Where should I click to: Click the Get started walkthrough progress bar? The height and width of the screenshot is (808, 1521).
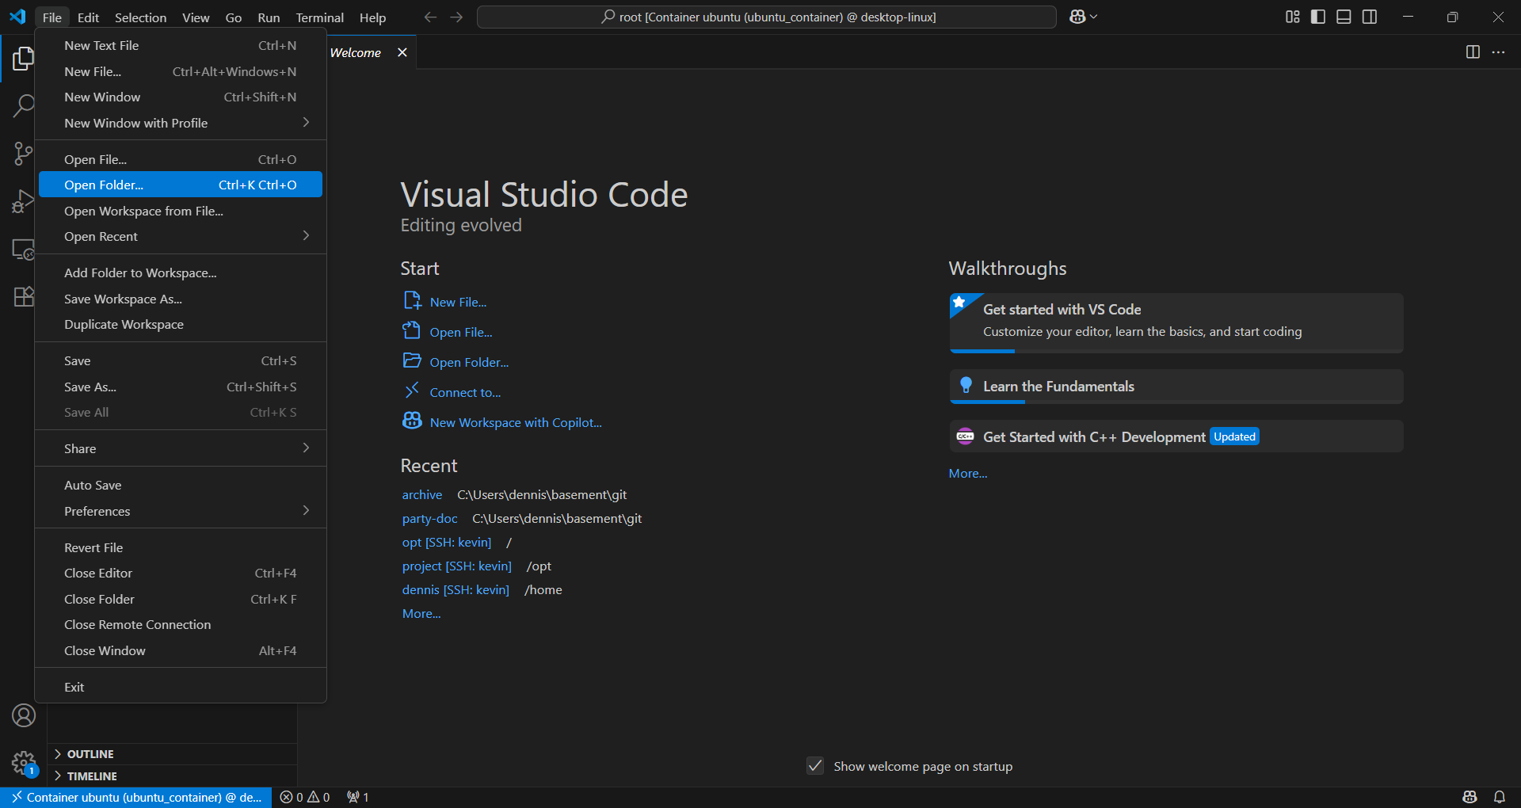982,351
